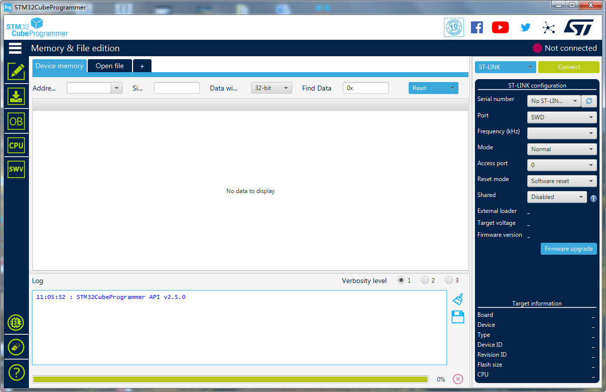
Task: Switch to Open file tab
Action: tap(110, 66)
